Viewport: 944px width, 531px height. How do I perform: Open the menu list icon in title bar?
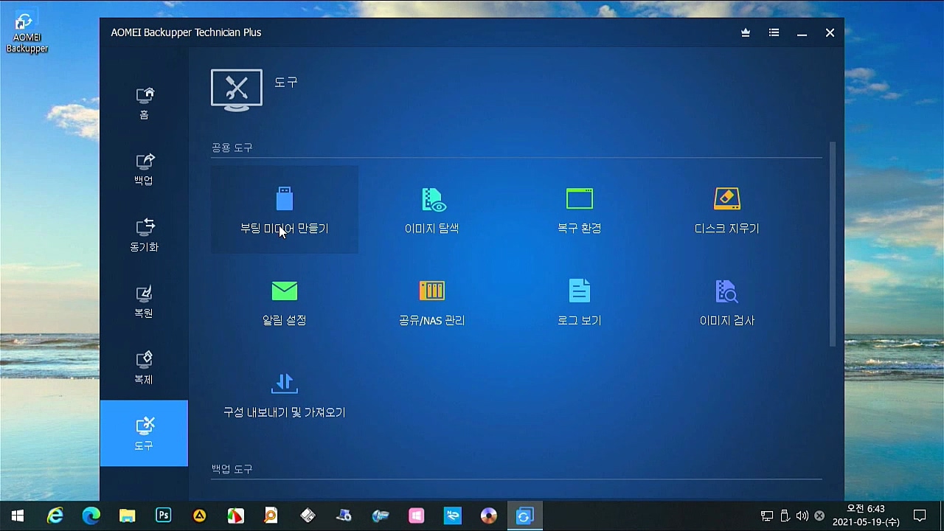(774, 32)
